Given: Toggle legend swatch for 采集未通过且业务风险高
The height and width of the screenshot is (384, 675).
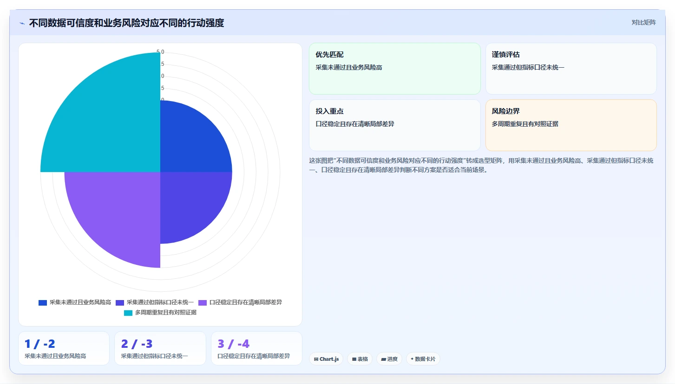Looking at the screenshot, I should point(43,302).
